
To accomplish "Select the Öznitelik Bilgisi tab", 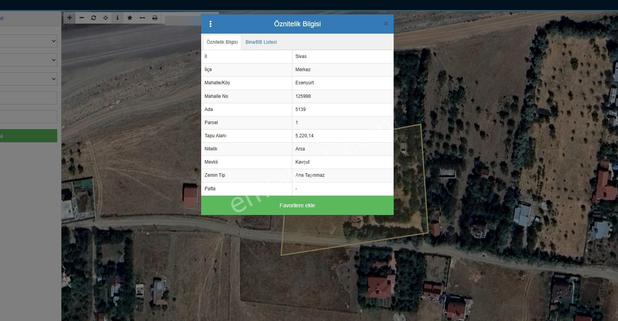I will [x=222, y=42].
